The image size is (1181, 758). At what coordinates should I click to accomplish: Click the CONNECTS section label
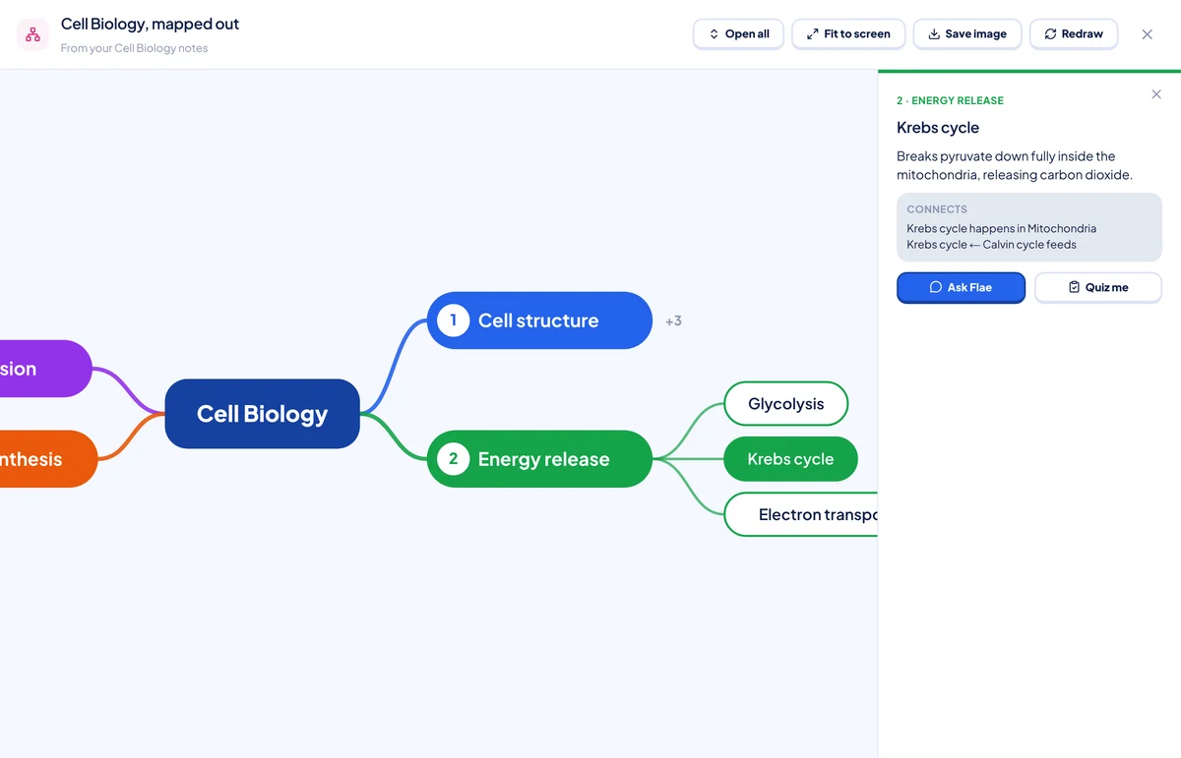click(x=937, y=209)
